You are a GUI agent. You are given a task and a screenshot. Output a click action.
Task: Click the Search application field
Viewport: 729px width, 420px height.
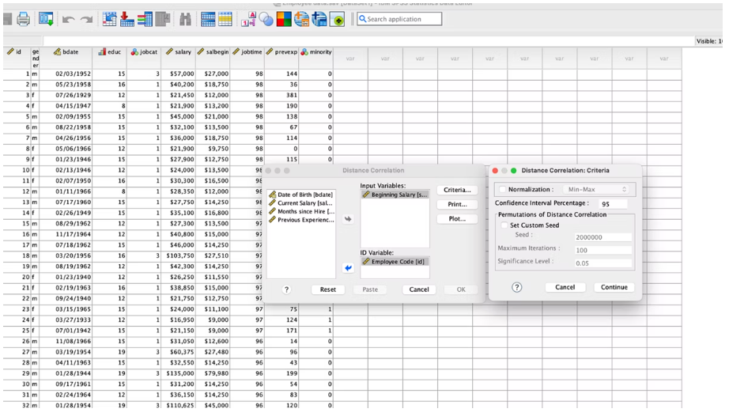click(399, 19)
